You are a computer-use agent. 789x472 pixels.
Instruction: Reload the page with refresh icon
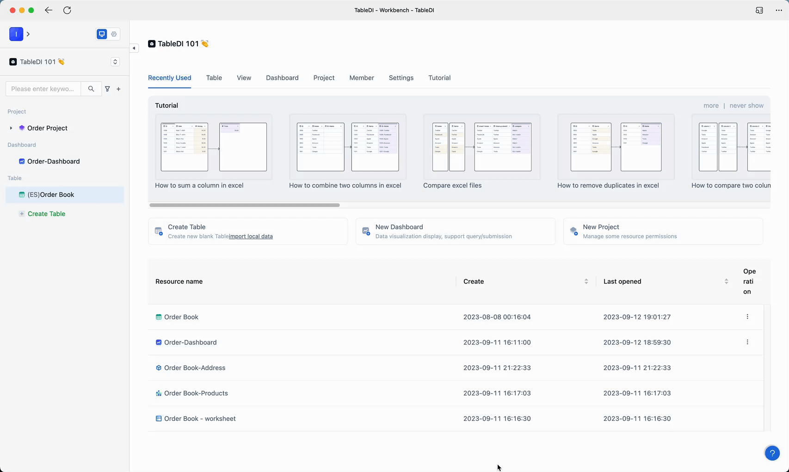point(67,10)
